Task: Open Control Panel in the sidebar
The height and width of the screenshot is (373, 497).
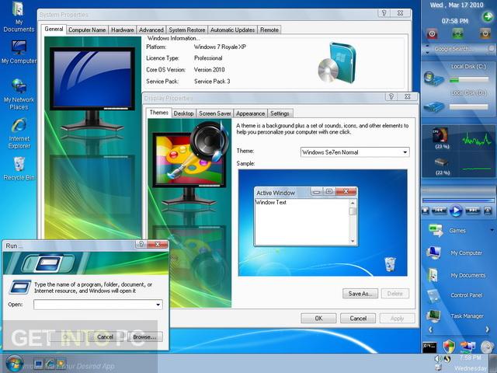Action: click(466, 295)
